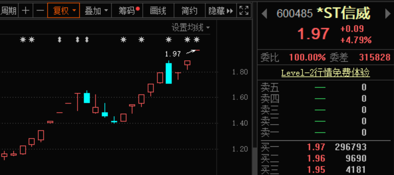The width and height of the screenshot is (394, 175).
Task: Zoom in chart with plus icon
Action: (25, 11)
